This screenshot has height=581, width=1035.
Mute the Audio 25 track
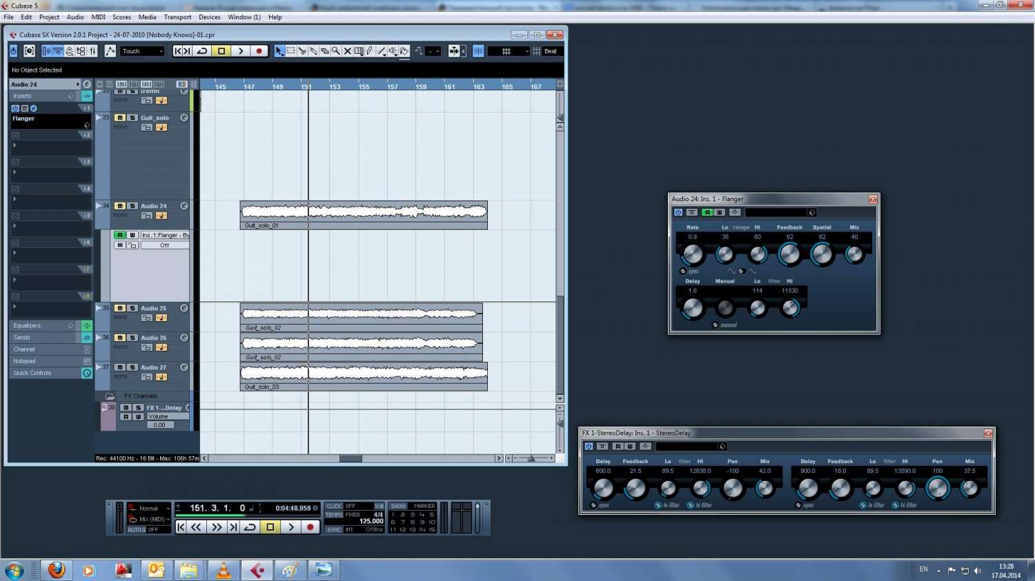[120, 308]
